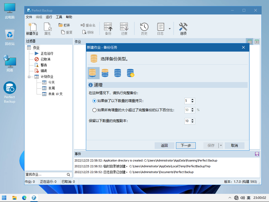The image size is (269, 202).
Task: Open Windows Start menu on taskbar
Action: coord(4,198)
